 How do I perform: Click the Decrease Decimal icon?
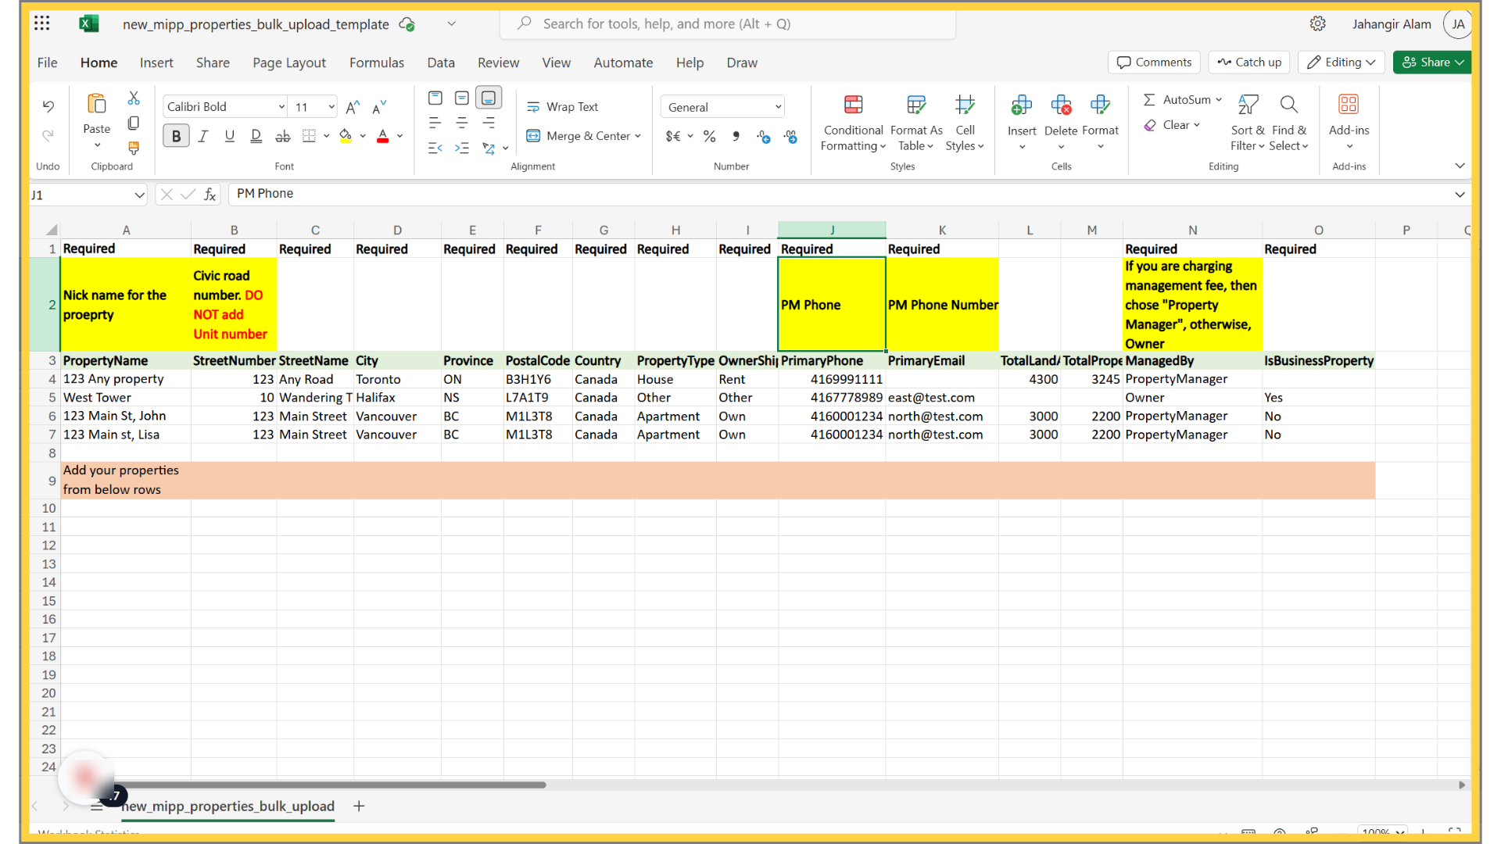click(x=790, y=136)
